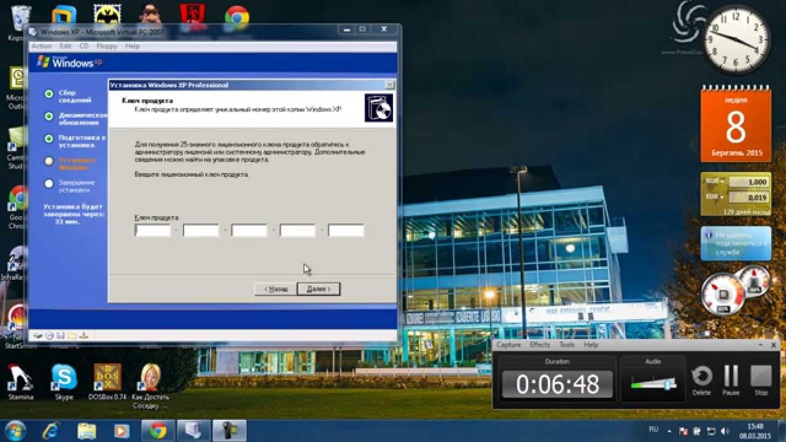The height and width of the screenshot is (442, 786).
Task: Open the RUB currency dropdown in the gadget
Action: tap(715, 182)
